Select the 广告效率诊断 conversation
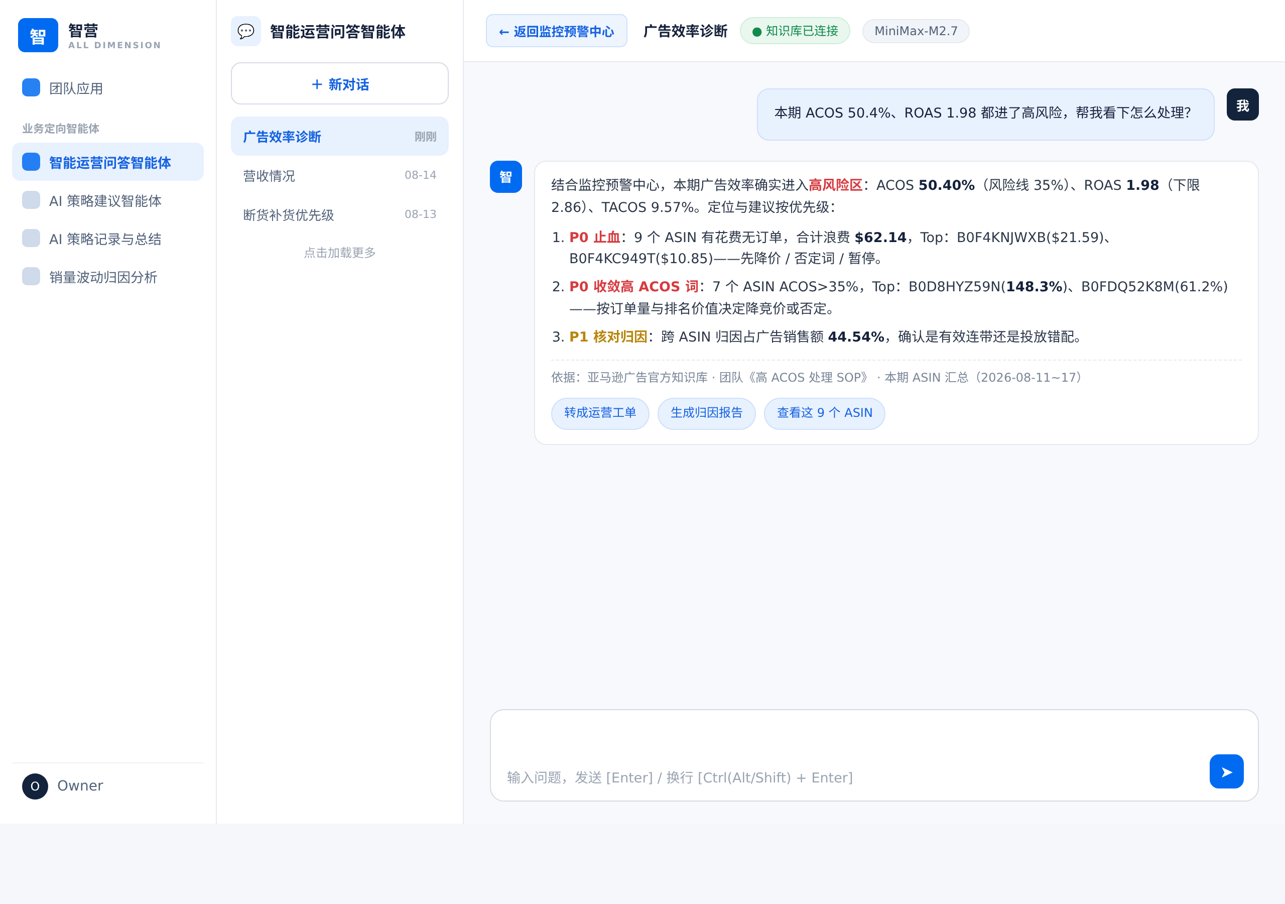Viewport: 1285px width, 904px height. (340, 136)
